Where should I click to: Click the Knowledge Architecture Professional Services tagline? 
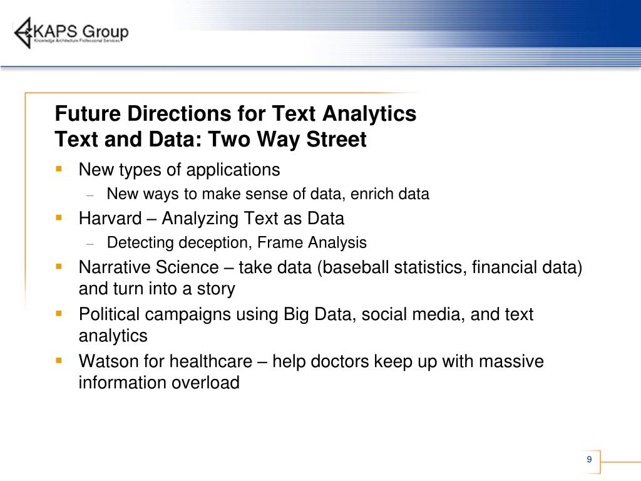point(81,41)
